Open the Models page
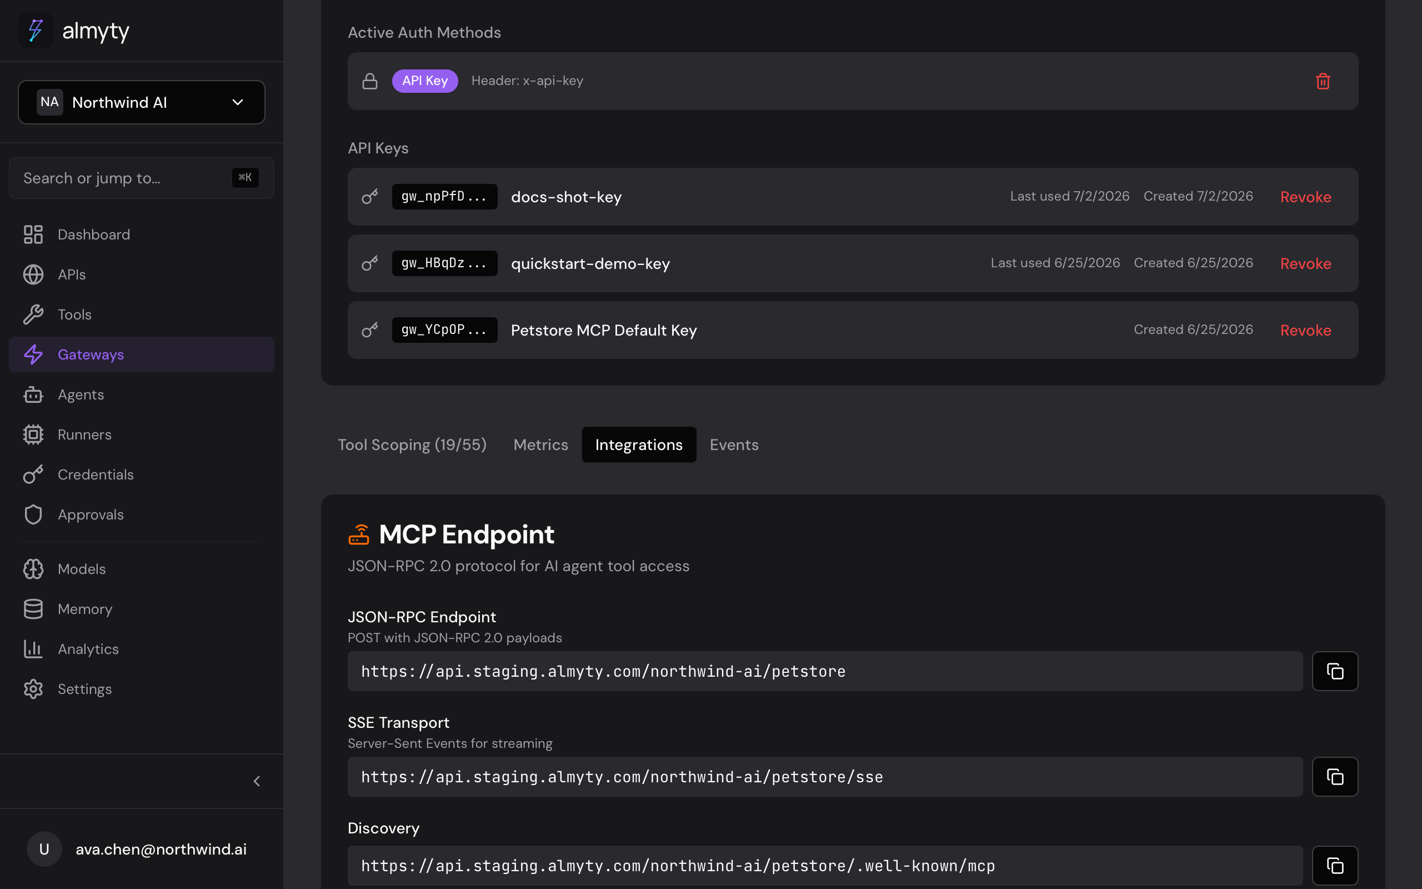The height and width of the screenshot is (889, 1422). pos(142,569)
